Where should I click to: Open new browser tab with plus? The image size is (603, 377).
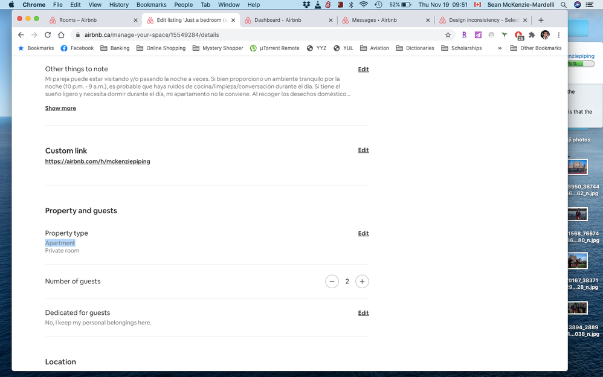tap(541, 20)
